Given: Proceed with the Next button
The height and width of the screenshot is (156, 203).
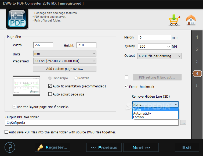Looking at the screenshot, I should click(141, 147).
